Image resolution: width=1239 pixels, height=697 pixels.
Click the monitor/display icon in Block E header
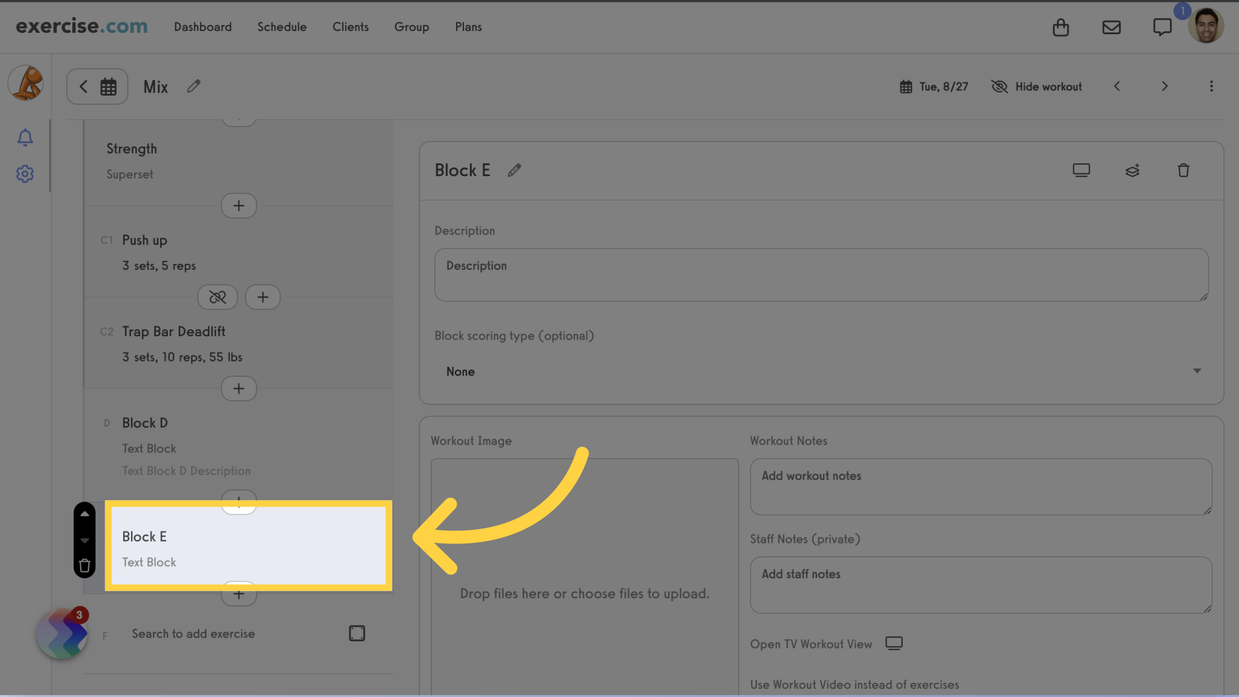coord(1082,169)
